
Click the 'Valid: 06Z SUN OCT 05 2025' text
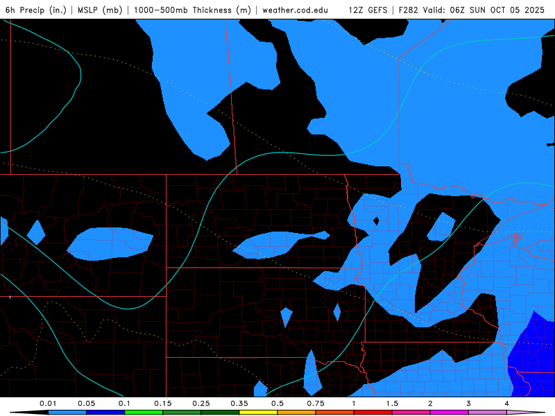click(484, 10)
